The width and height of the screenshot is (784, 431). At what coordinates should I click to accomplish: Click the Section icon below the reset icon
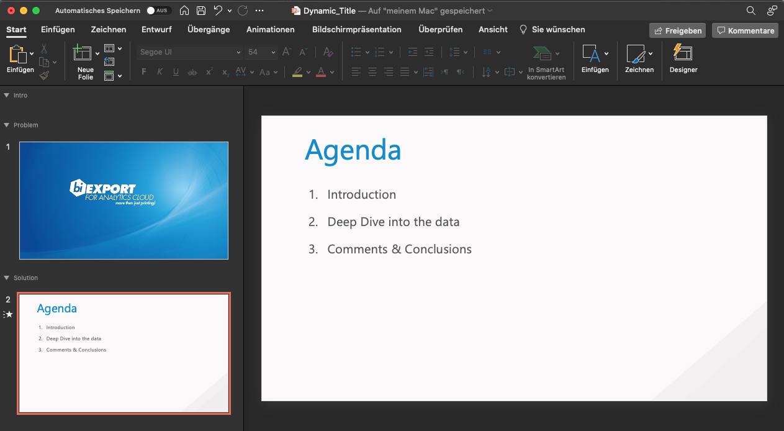click(x=109, y=76)
